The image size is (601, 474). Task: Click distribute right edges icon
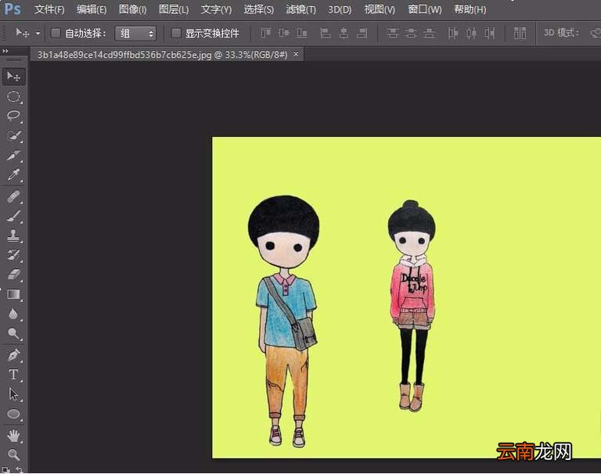coord(489,33)
